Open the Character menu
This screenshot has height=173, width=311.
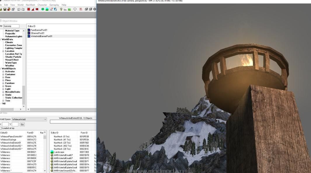coord(42,5)
